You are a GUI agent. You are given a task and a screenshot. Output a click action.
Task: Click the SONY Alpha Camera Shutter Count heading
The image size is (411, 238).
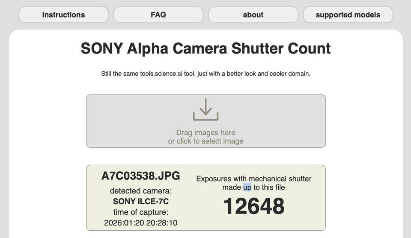tap(205, 48)
